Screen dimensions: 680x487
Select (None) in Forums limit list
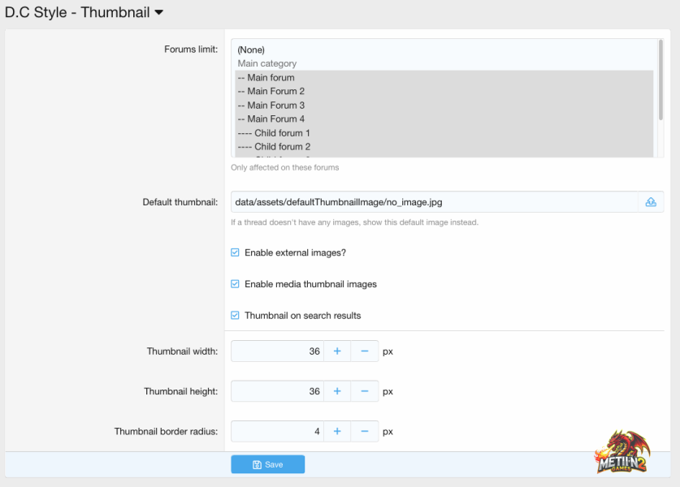tap(444, 50)
